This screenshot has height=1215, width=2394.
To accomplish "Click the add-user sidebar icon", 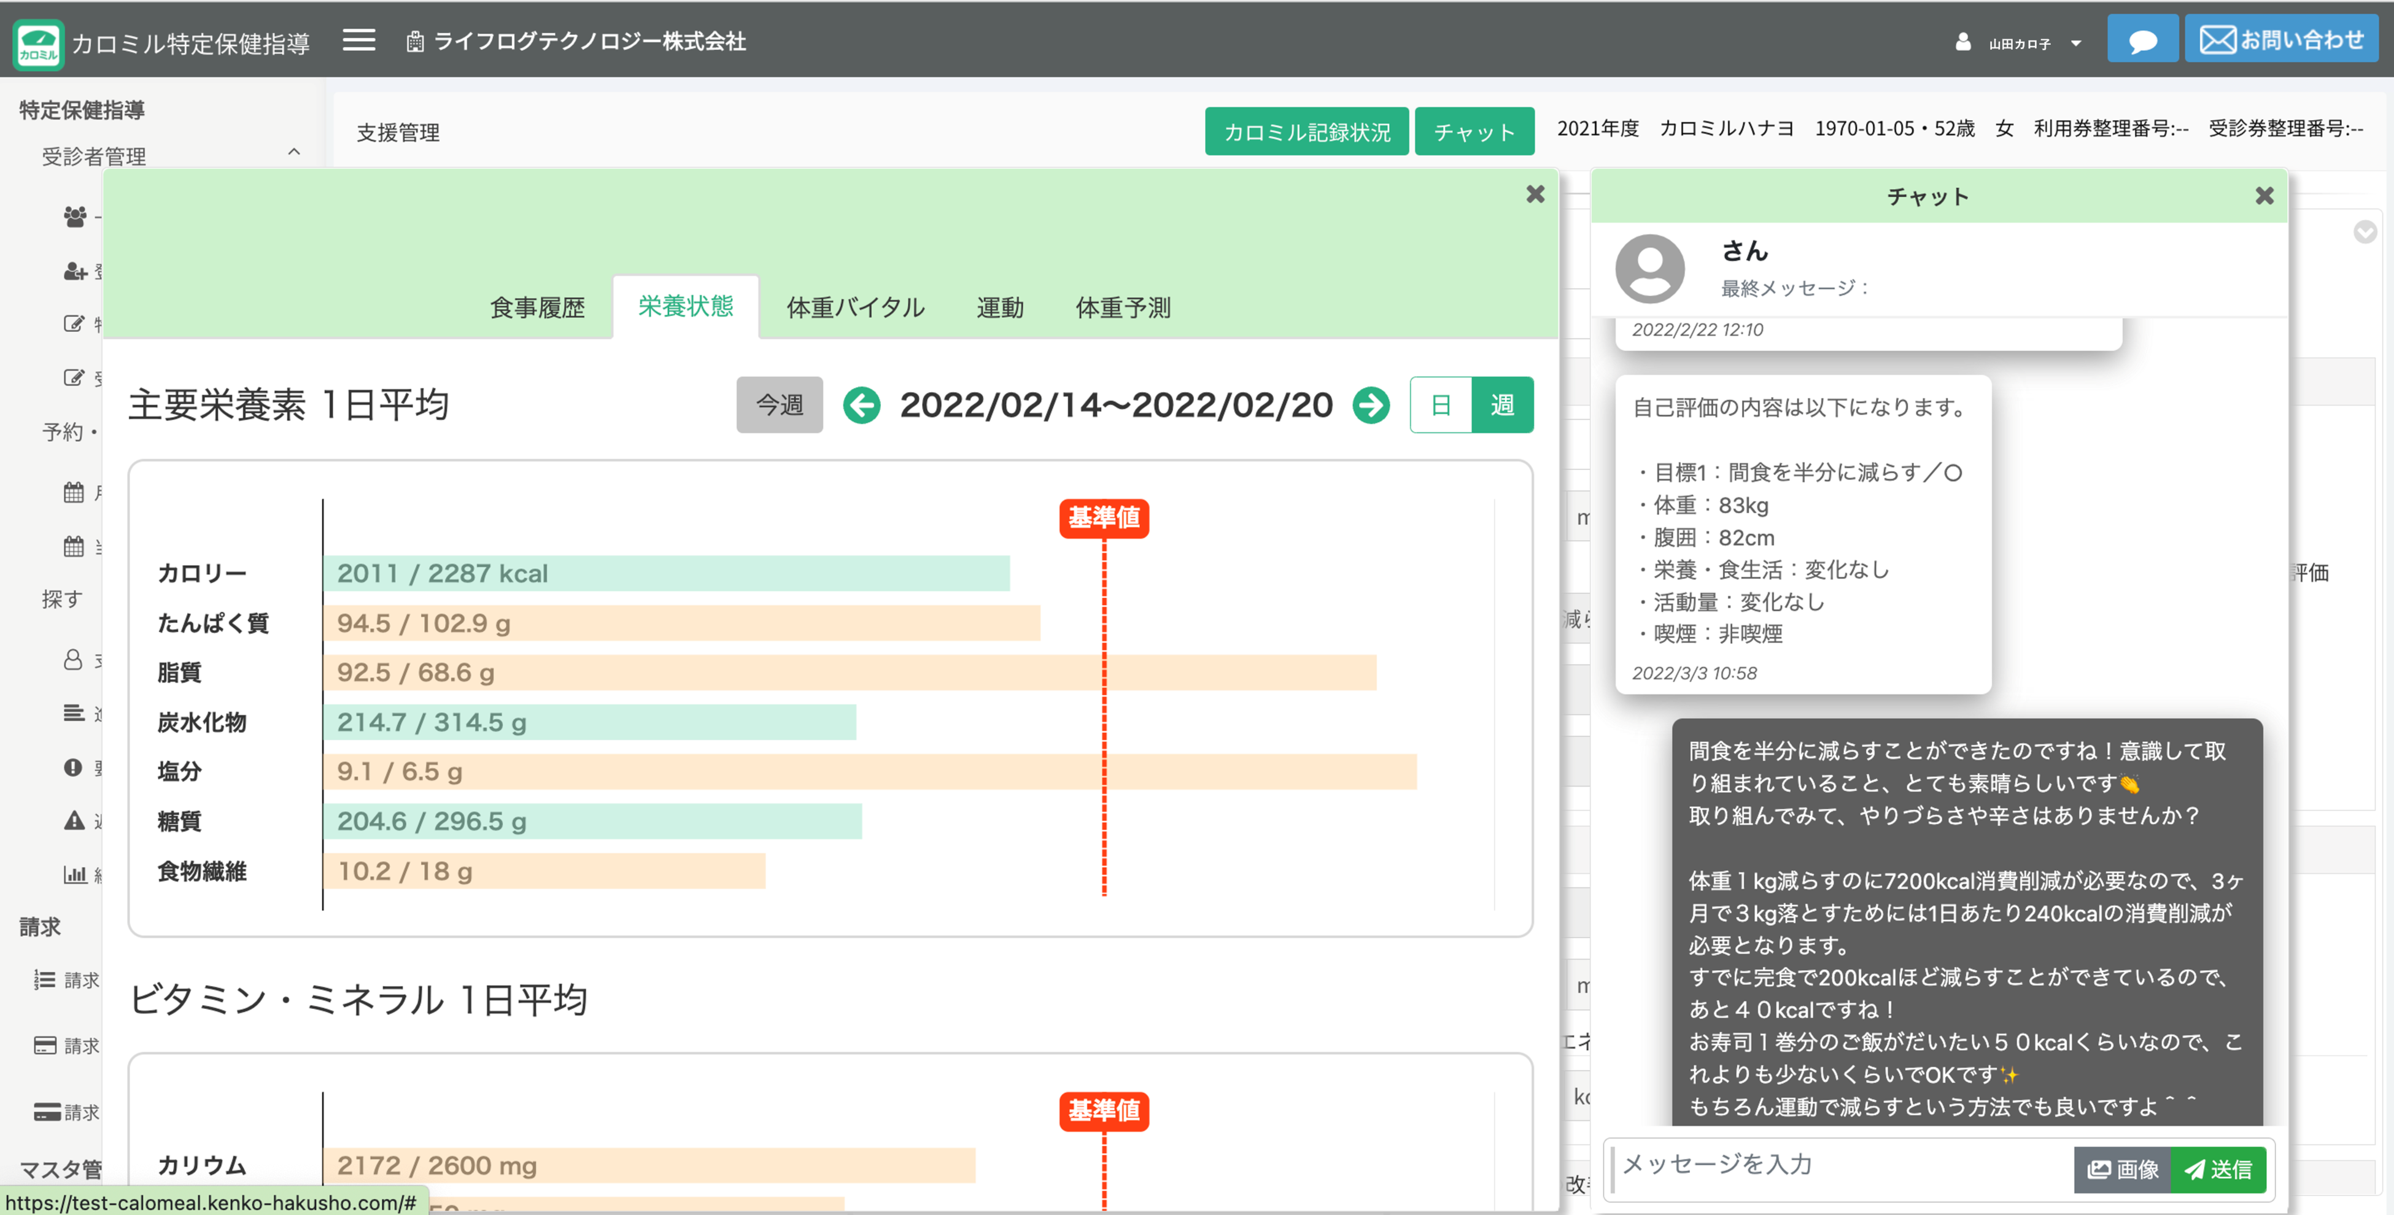I will (x=74, y=271).
